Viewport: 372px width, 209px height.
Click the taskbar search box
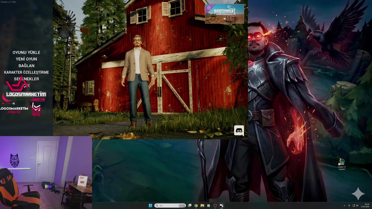point(170,206)
